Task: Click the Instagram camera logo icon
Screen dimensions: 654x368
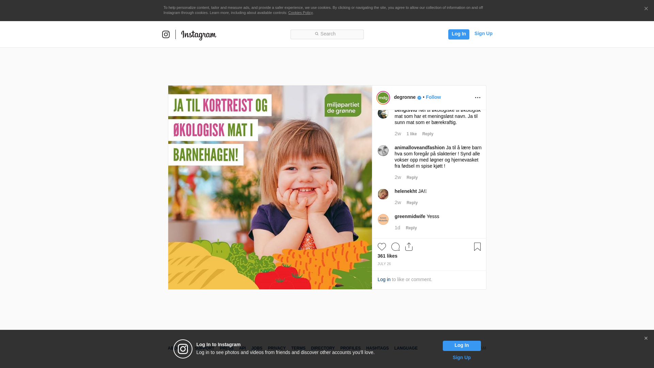Action: click(166, 34)
